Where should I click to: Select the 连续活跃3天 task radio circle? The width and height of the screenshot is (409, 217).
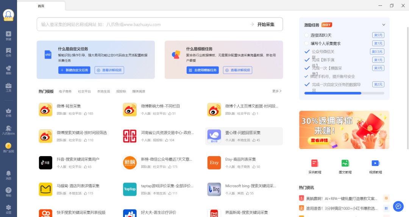pyautogui.click(x=306, y=35)
